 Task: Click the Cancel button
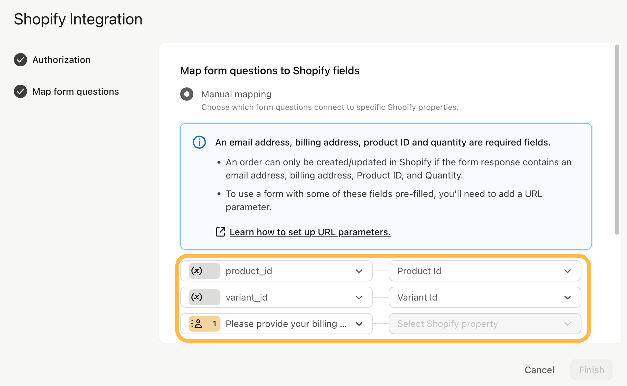tap(539, 370)
